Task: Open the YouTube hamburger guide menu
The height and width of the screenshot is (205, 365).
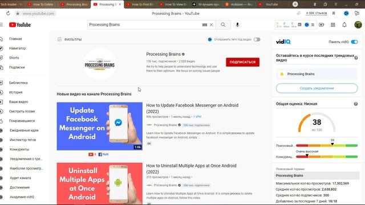Action: click(x=1, y=24)
